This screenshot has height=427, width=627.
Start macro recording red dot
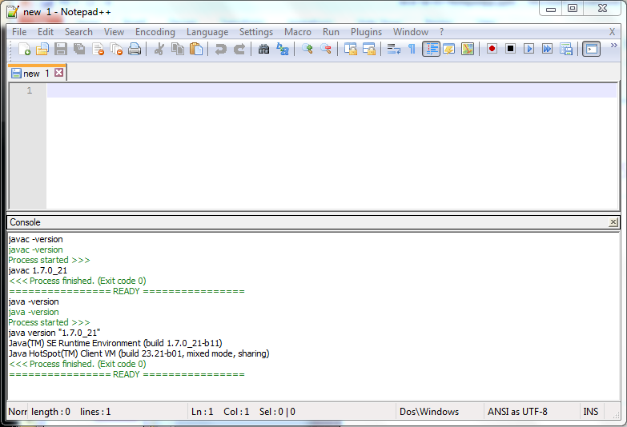[492, 49]
